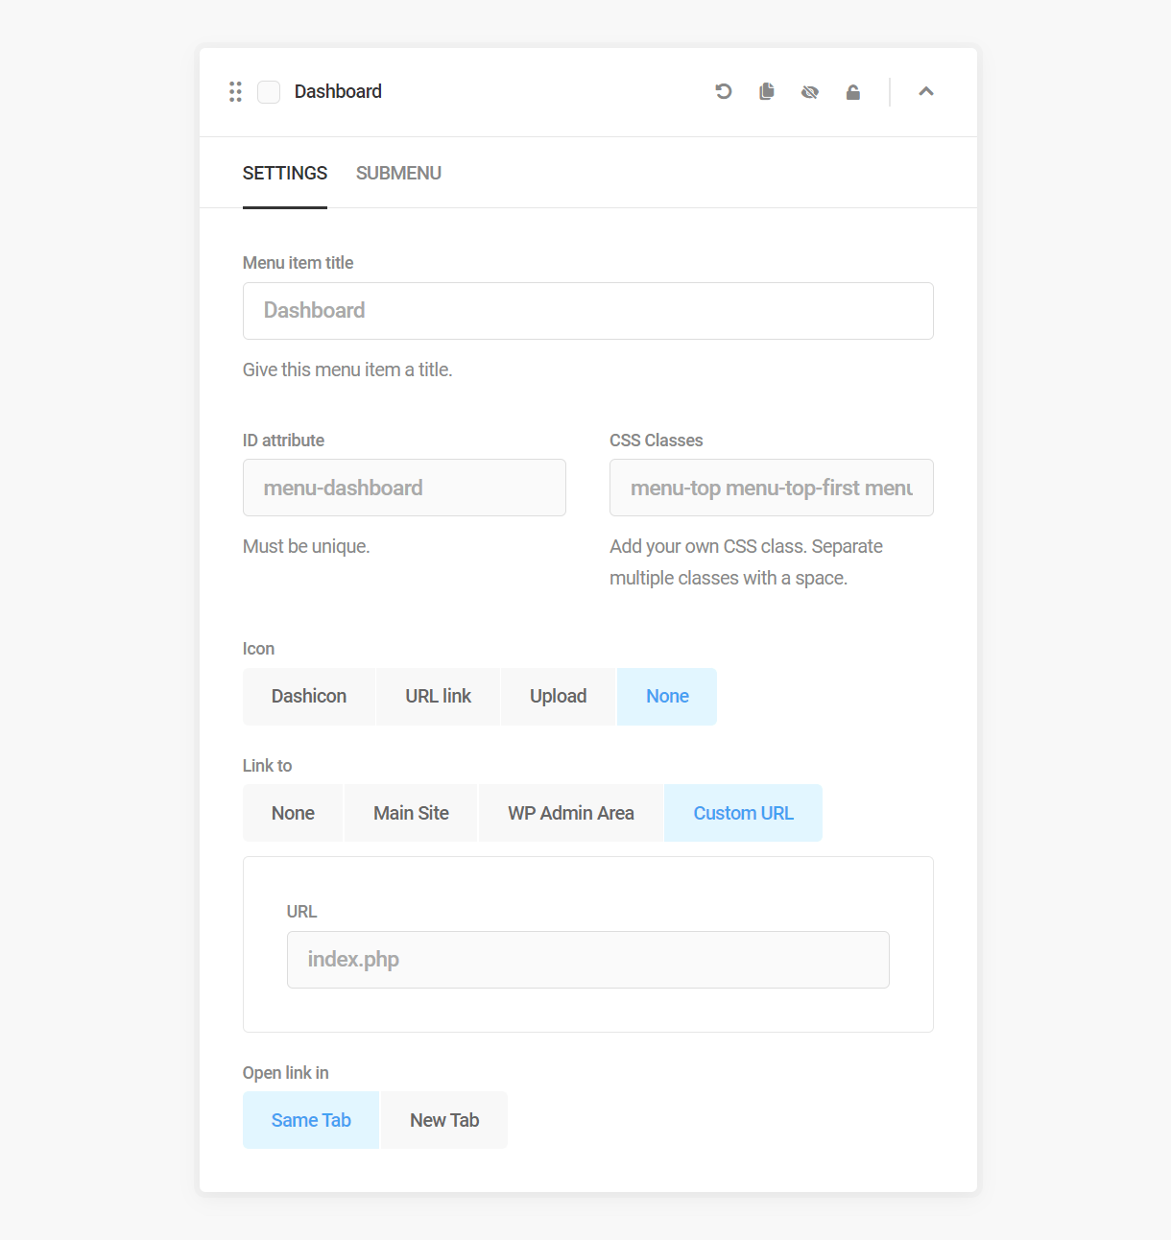Image resolution: width=1171 pixels, height=1240 pixels.
Task: Select the Upload icon option
Action: coord(559,697)
